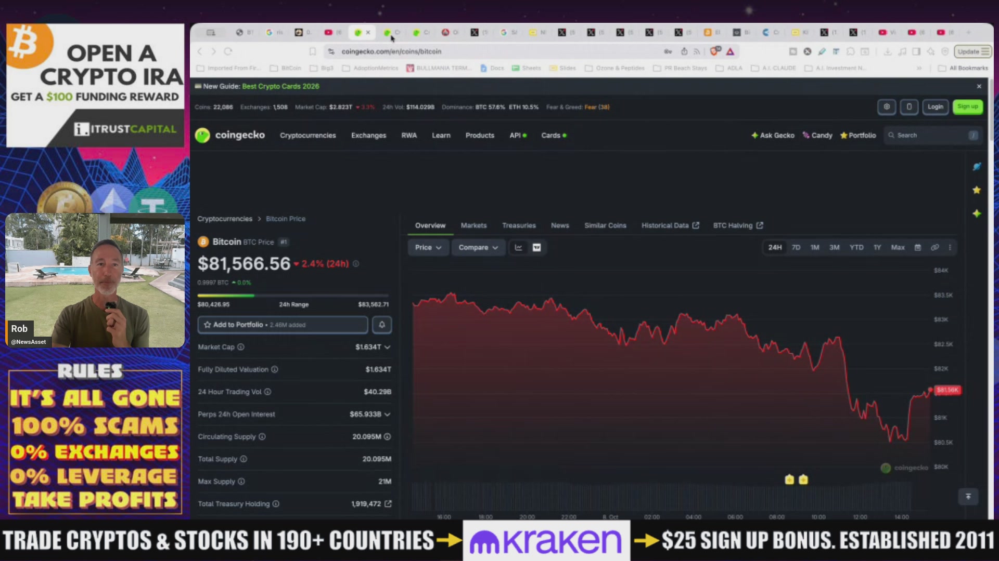Switch to the candlestick chart icon
999x561 pixels.
click(x=536, y=247)
